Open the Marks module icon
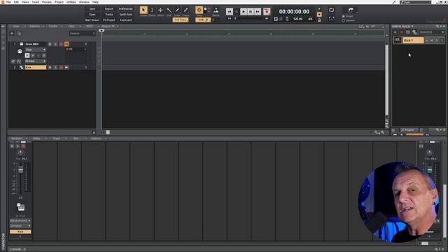The width and height of the screenshot is (448, 252). (x=216, y=10)
